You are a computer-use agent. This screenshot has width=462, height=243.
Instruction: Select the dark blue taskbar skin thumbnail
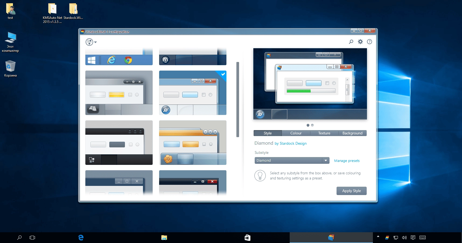click(193, 57)
